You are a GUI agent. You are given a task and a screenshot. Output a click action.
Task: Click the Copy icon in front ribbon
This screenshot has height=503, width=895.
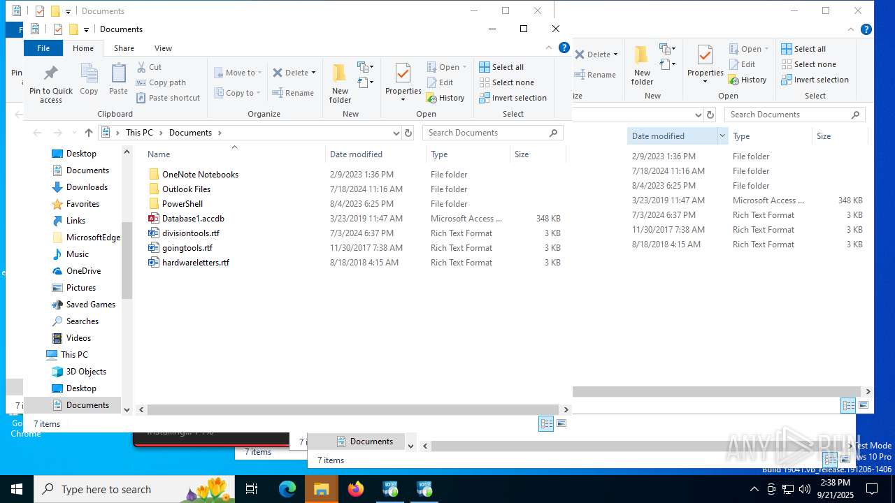(x=89, y=79)
